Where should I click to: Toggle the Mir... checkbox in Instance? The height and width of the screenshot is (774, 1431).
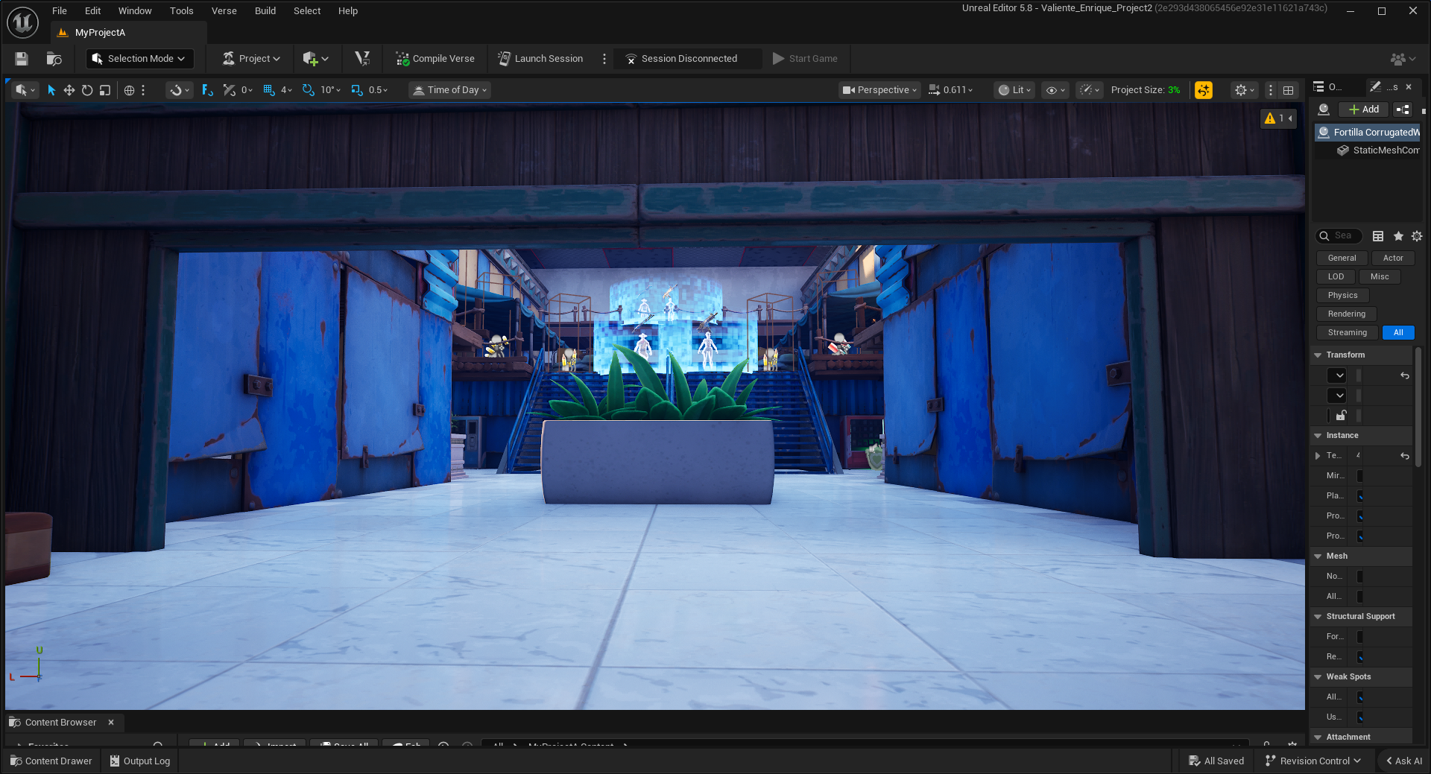pos(1360,476)
